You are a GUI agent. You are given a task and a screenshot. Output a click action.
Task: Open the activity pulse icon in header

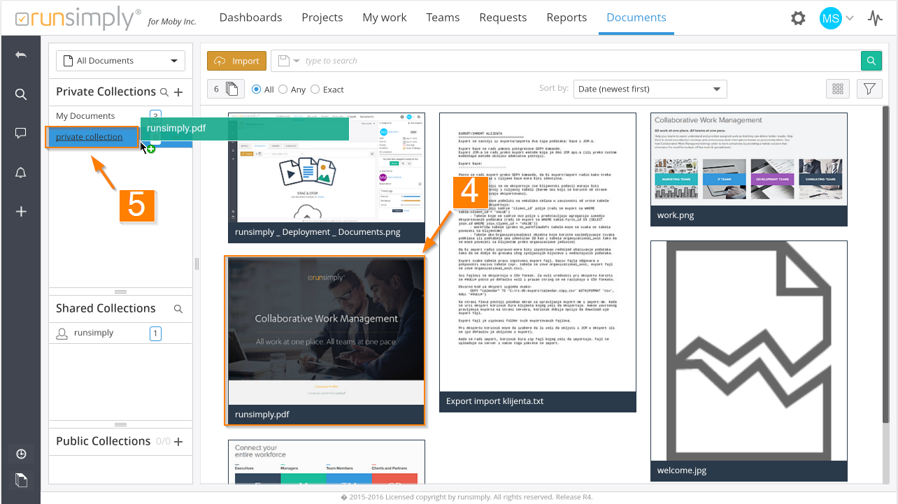tap(875, 18)
